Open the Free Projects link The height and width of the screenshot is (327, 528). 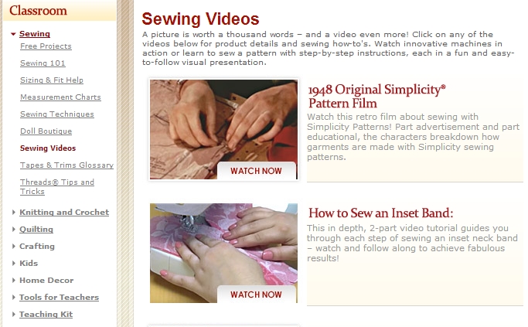point(46,46)
